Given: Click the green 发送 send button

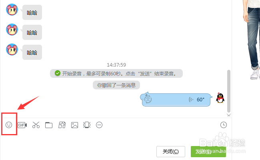Looking at the screenshot, I should tap(208, 152).
